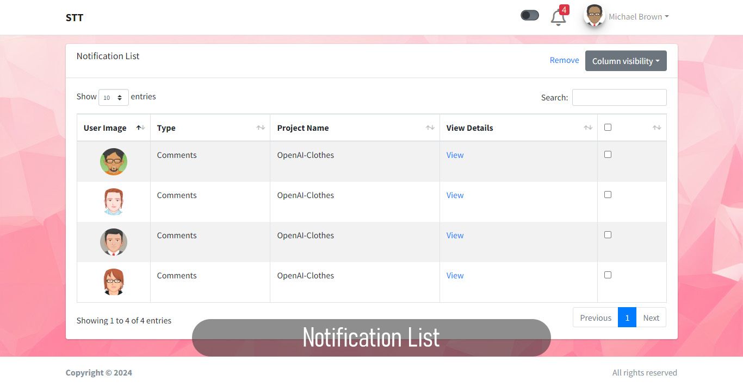Screen dimensions: 743x388
Task: Open the entries per page select
Action: point(113,97)
